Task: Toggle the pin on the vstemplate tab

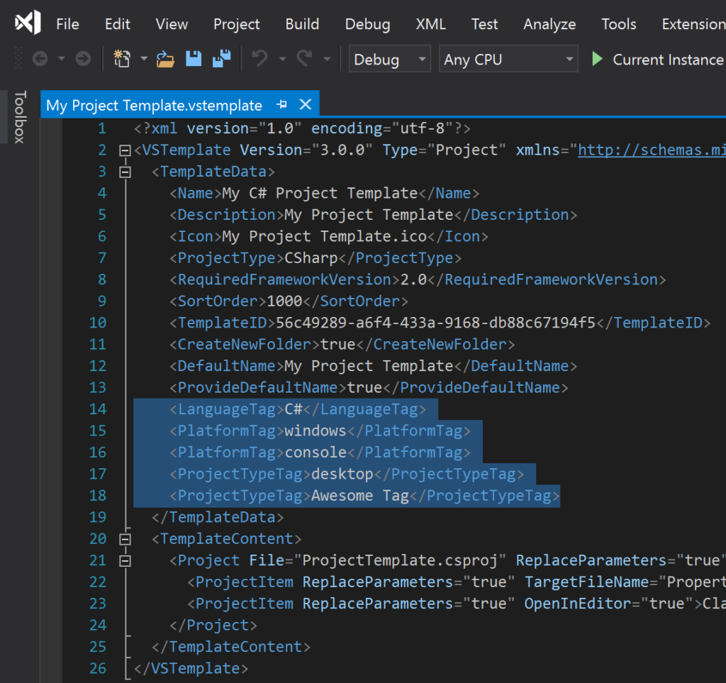Action: [281, 104]
